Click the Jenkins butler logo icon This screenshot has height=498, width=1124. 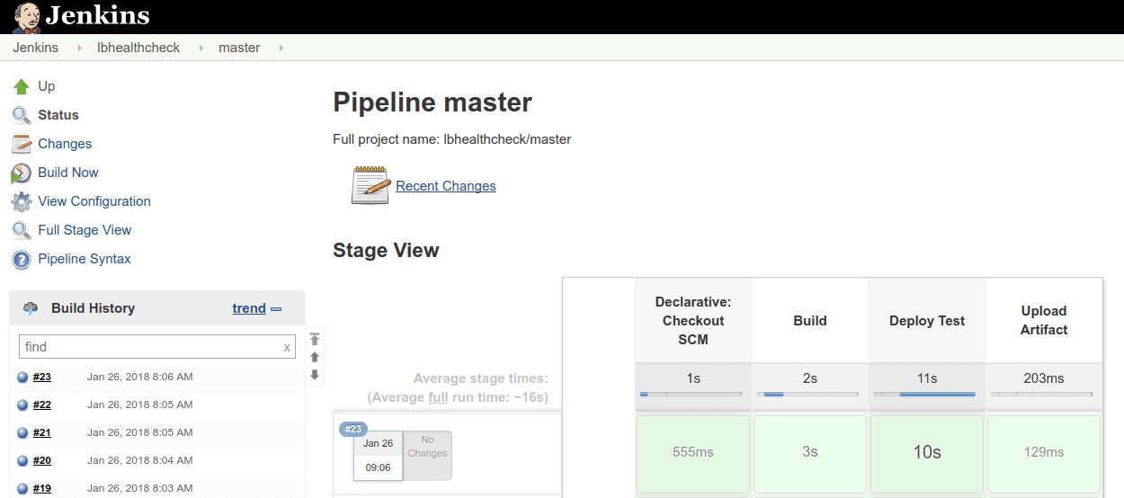coord(25,16)
